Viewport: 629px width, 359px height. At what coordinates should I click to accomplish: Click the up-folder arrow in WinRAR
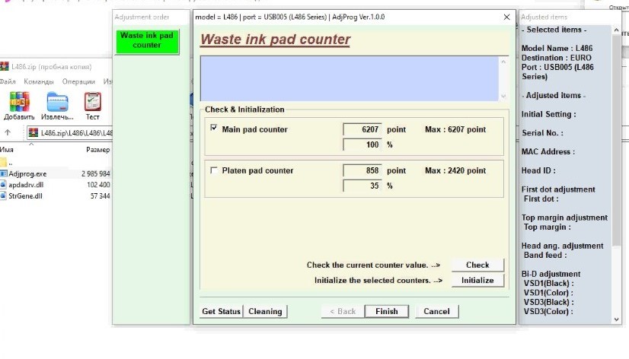pos(8,132)
